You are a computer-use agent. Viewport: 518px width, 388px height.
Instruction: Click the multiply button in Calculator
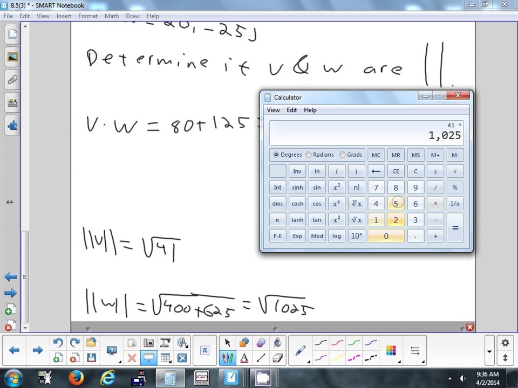click(435, 204)
